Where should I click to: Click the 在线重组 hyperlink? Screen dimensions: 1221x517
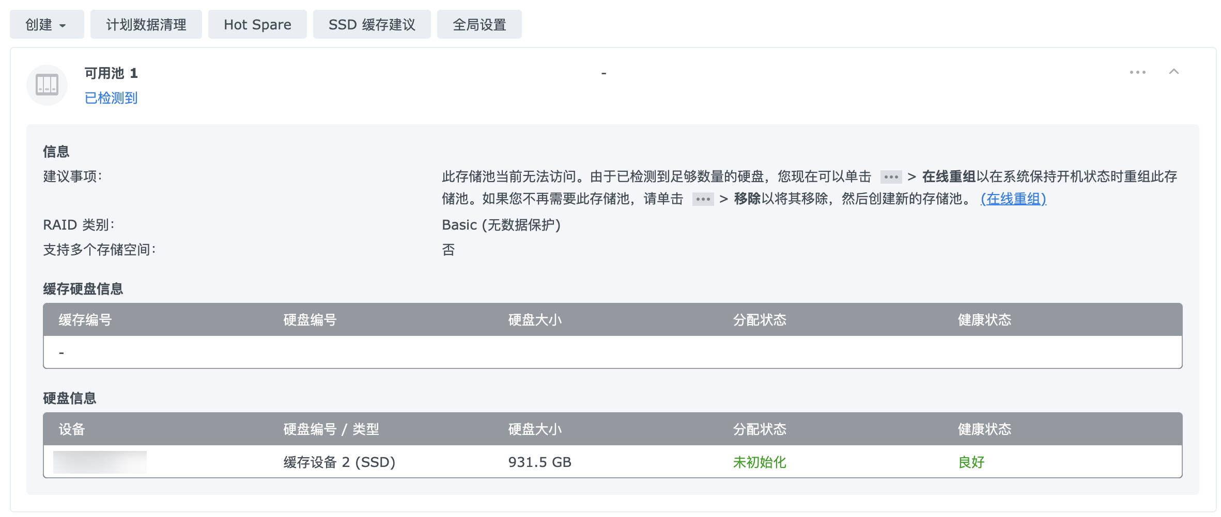tap(1013, 199)
